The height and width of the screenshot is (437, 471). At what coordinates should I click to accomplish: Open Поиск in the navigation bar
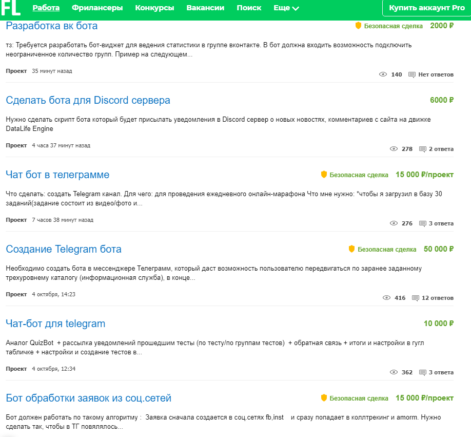click(249, 8)
